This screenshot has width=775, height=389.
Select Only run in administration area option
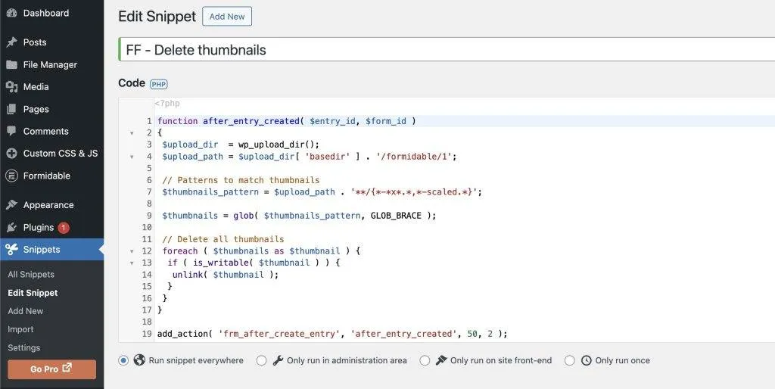click(x=262, y=360)
